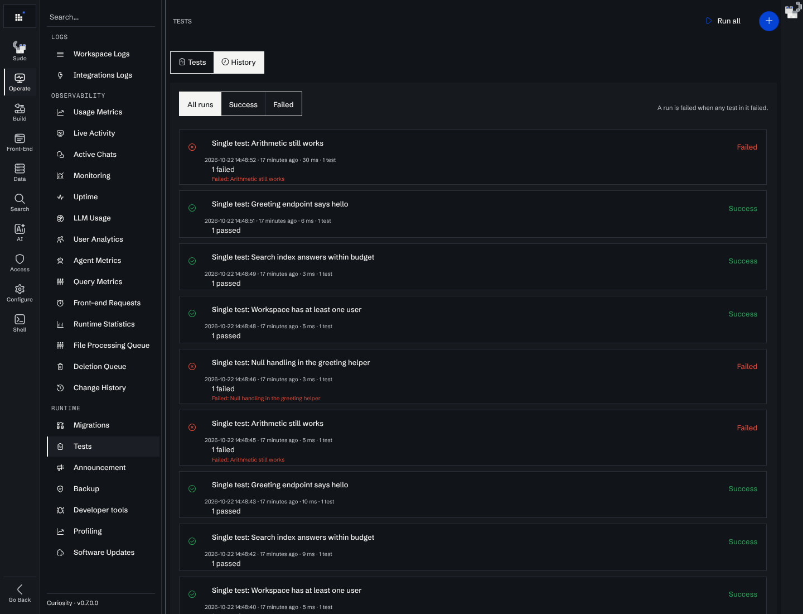803x614 pixels.
Task: Open Profiling page
Action: [x=103, y=531]
